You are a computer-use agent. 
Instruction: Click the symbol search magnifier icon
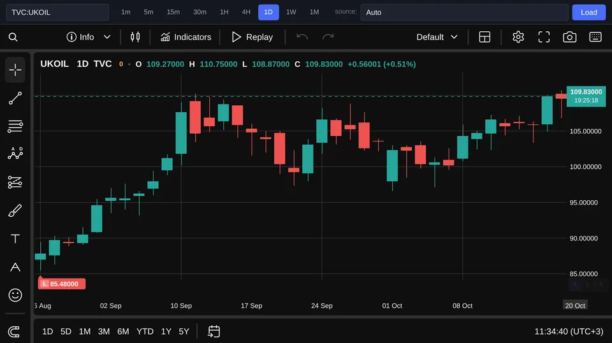click(x=13, y=37)
